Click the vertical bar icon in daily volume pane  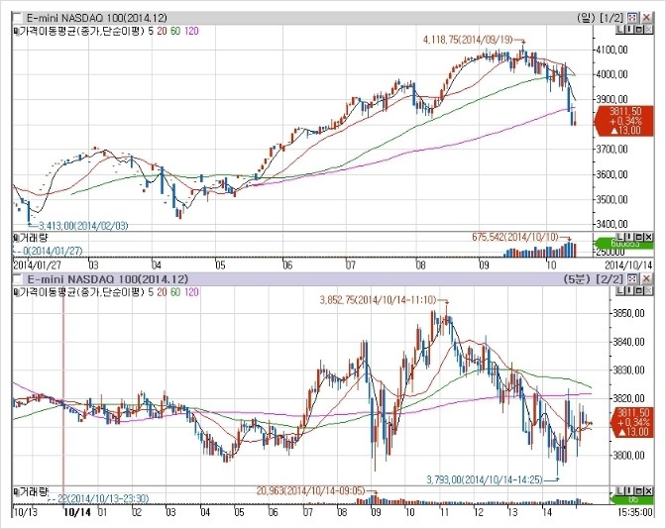(629, 236)
